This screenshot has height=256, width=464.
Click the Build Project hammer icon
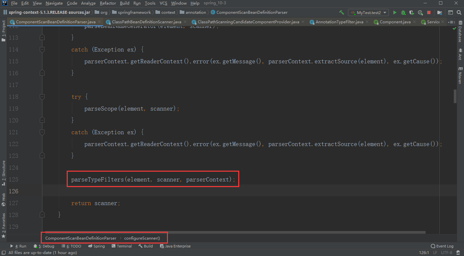341,12
